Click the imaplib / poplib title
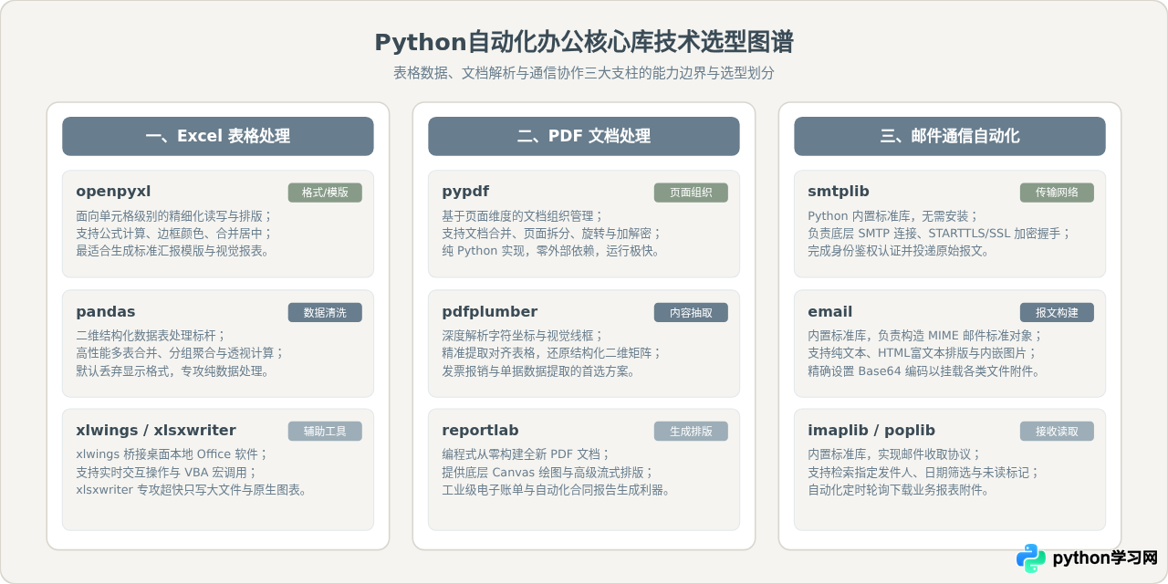 coord(871,431)
